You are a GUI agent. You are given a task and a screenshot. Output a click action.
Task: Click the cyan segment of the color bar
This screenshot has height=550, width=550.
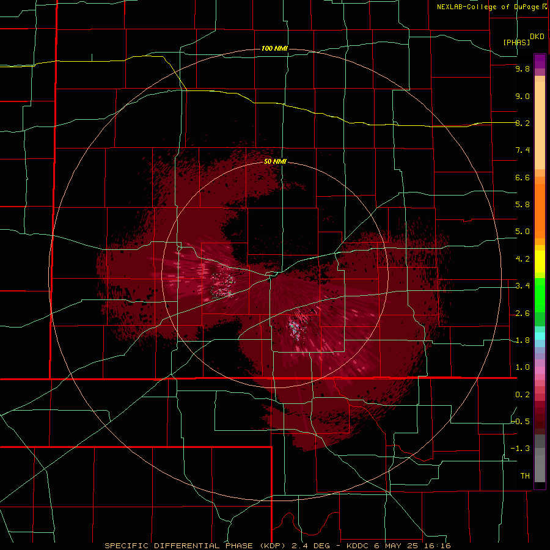click(540, 335)
